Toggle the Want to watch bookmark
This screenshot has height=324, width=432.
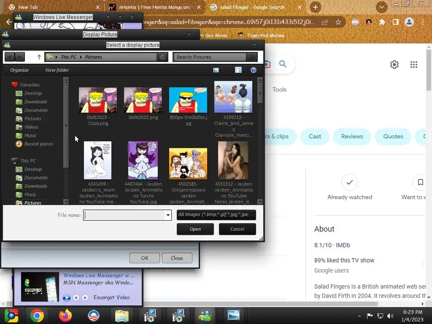[420, 182]
